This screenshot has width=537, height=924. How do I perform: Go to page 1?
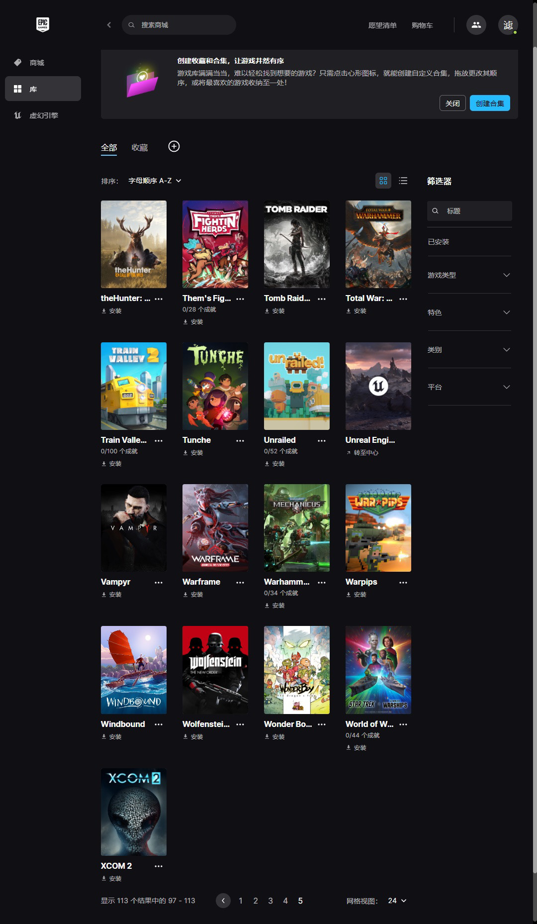tap(241, 901)
